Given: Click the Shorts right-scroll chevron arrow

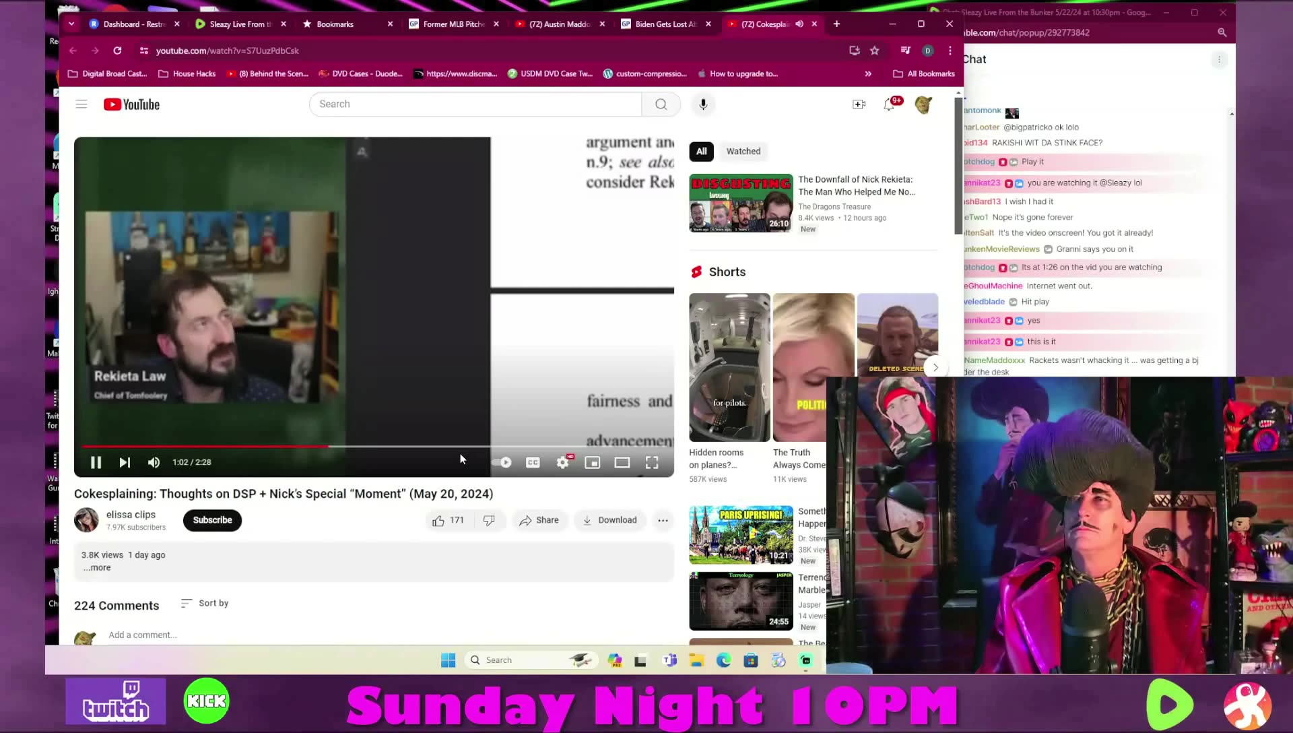Looking at the screenshot, I should (935, 367).
